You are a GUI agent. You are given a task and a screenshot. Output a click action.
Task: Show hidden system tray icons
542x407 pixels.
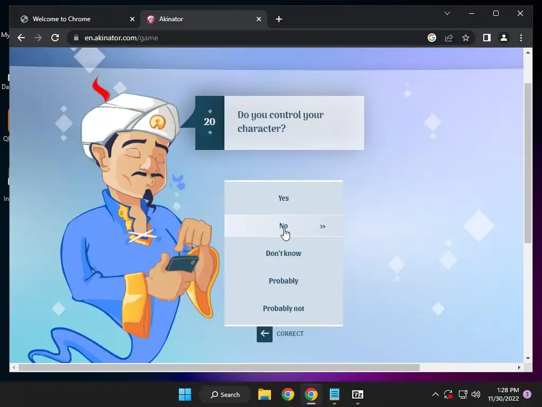point(436,394)
